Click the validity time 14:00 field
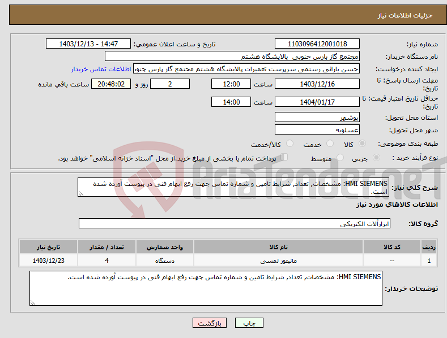 click(231, 102)
